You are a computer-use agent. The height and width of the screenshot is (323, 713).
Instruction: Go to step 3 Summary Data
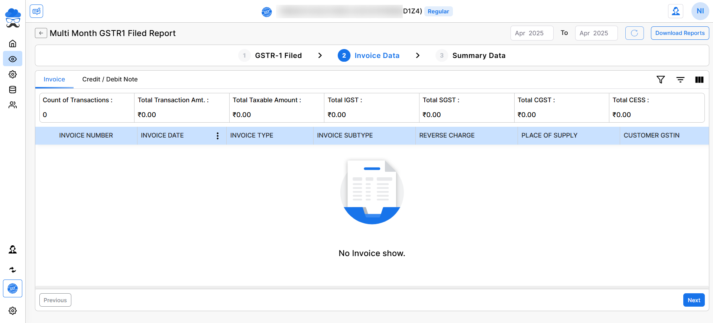[x=470, y=55]
